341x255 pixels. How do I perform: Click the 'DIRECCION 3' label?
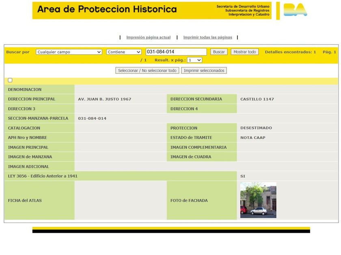coord(22,109)
